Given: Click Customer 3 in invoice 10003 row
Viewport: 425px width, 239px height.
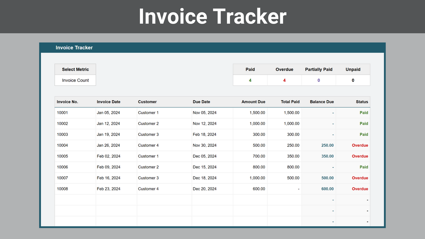Looking at the screenshot, I should coord(148,134).
